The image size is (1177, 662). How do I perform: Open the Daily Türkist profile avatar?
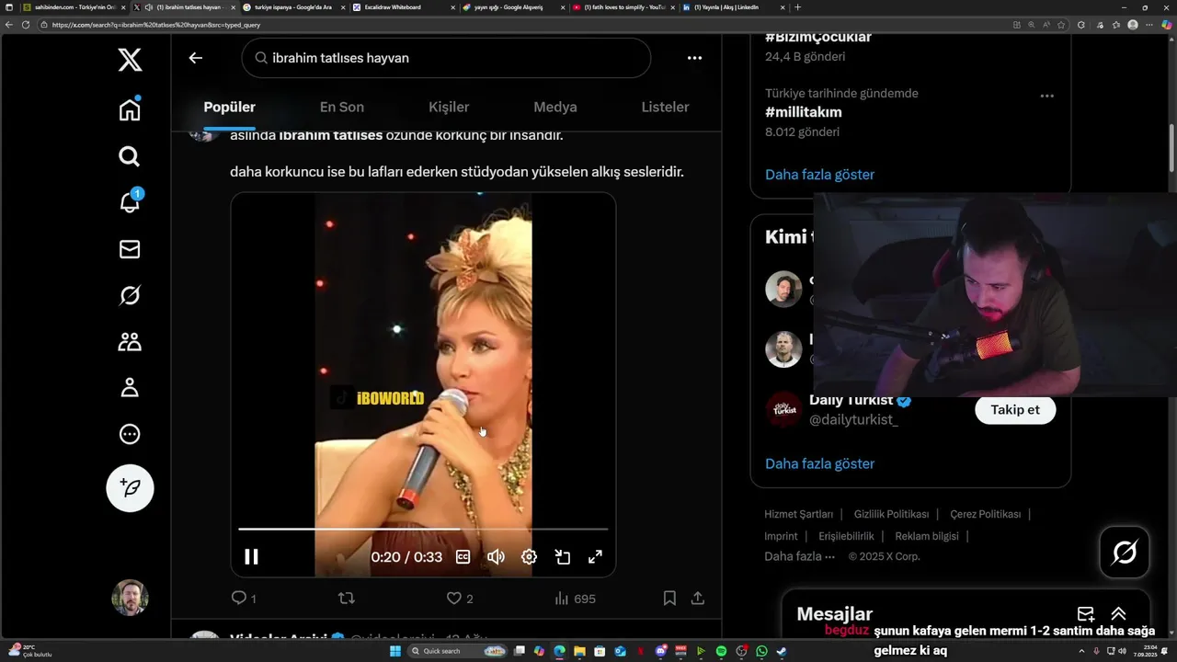pyautogui.click(x=783, y=409)
